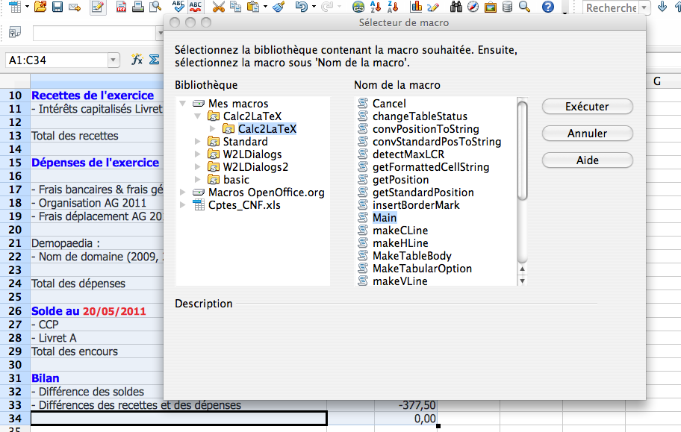The width and height of the screenshot is (681, 432).
Task: Click the Annuler button
Action: 587,134
